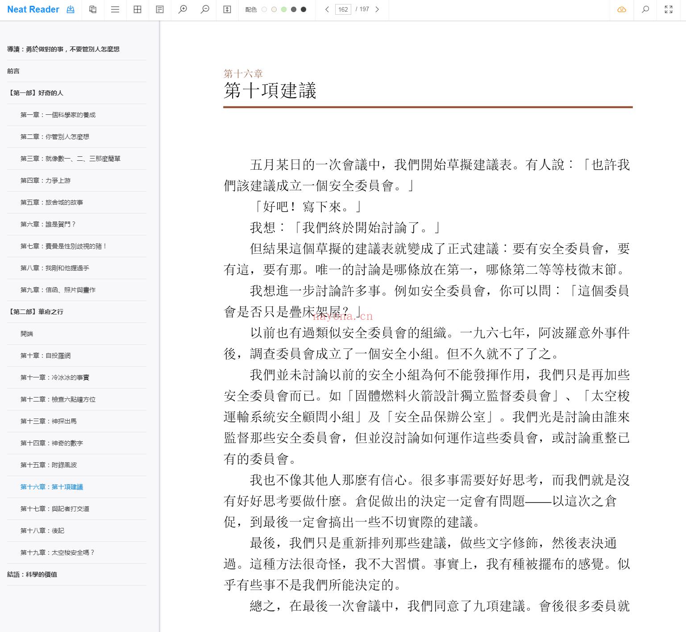This screenshot has height=632, width=686.
Task: Open 第八章：我剛和他握過手
Action: point(55,268)
